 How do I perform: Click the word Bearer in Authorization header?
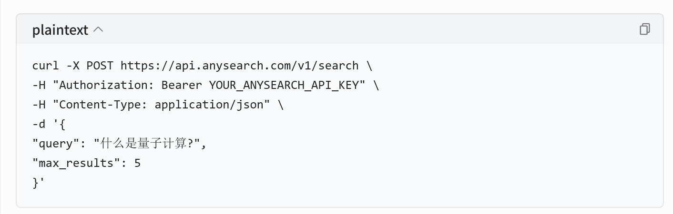pyautogui.click(x=182, y=85)
